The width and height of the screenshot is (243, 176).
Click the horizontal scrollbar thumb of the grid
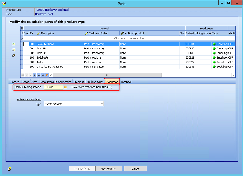[x=107, y=75]
